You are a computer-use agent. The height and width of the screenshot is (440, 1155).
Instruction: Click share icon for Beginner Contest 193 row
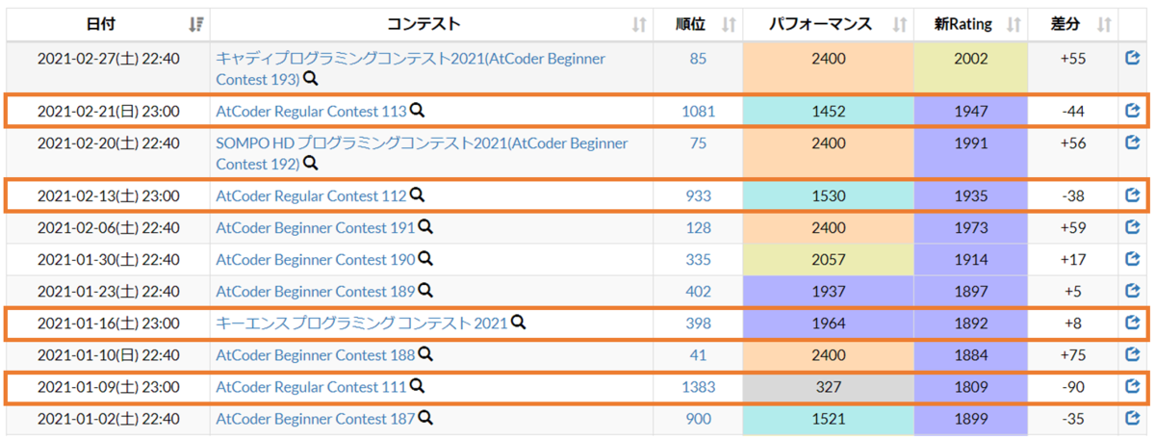[x=1133, y=59]
